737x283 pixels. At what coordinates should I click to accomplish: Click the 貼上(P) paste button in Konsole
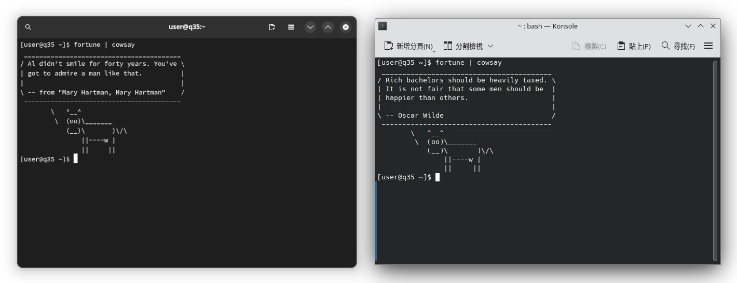pyautogui.click(x=634, y=46)
